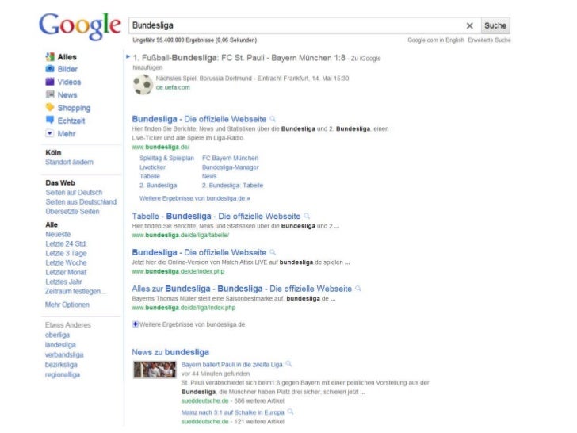Switch to Echtzeit search
This screenshot has height=433, width=577.
coord(71,121)
